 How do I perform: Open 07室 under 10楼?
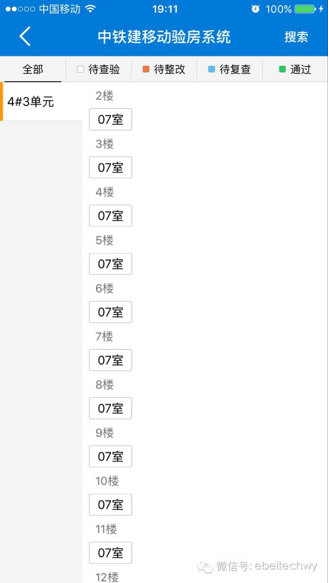coord(110,504)
